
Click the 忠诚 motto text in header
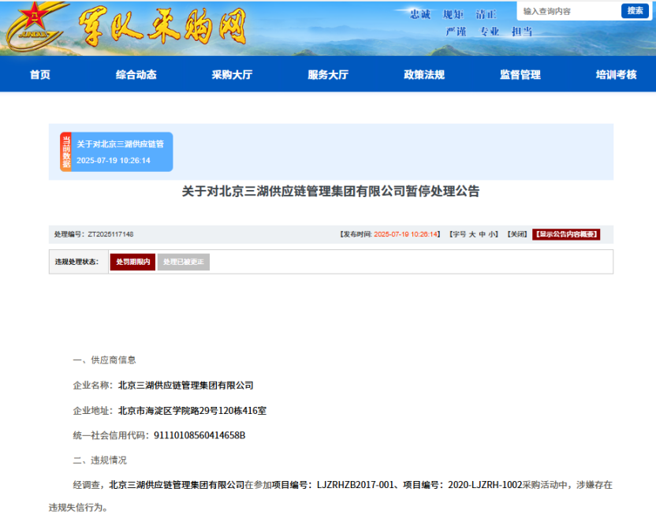(x=420, y=14)
